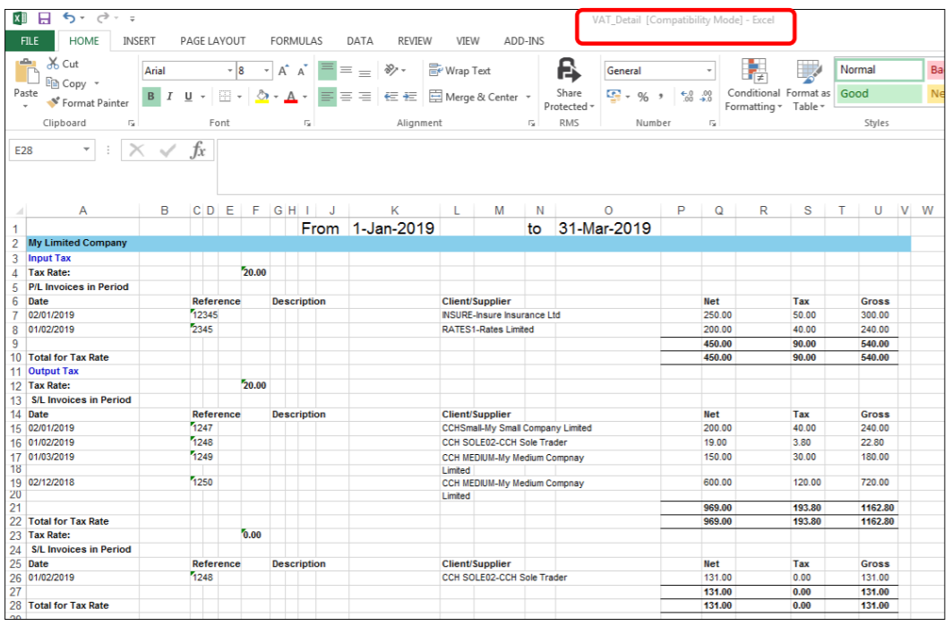This screenshot has height=626, width=952.
Task: Click the yellow fill color bucket
Action: point(262,97)
